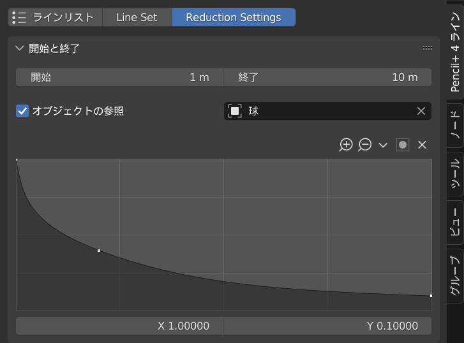Collapse the 開始と終了 panel
Screen dimensions: 464x343
[x=19, y=48]
